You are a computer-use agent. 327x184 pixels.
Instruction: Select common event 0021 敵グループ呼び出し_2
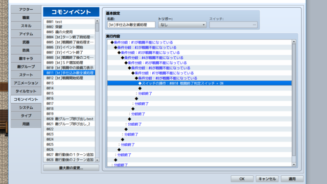coord(69,124)
